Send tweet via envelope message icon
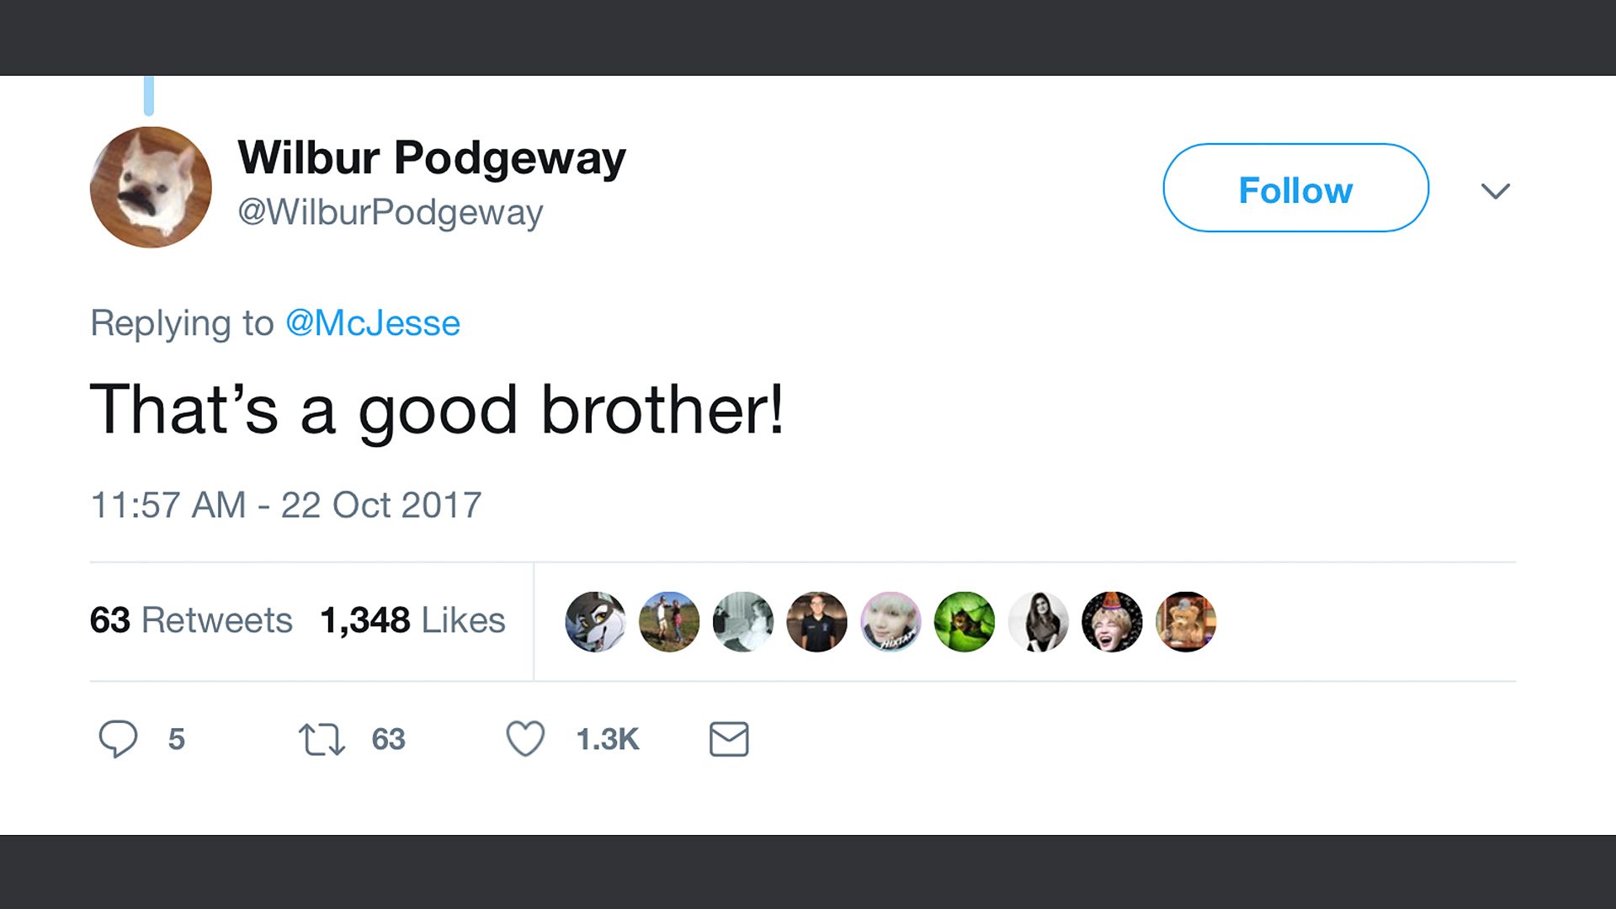Viewport: 1616px width, 909px height. coord(729,739)
